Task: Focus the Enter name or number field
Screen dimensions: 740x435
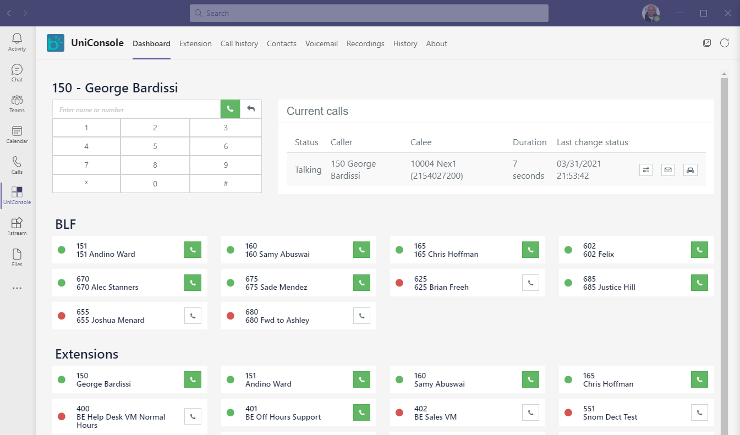Action: point(136,109)
